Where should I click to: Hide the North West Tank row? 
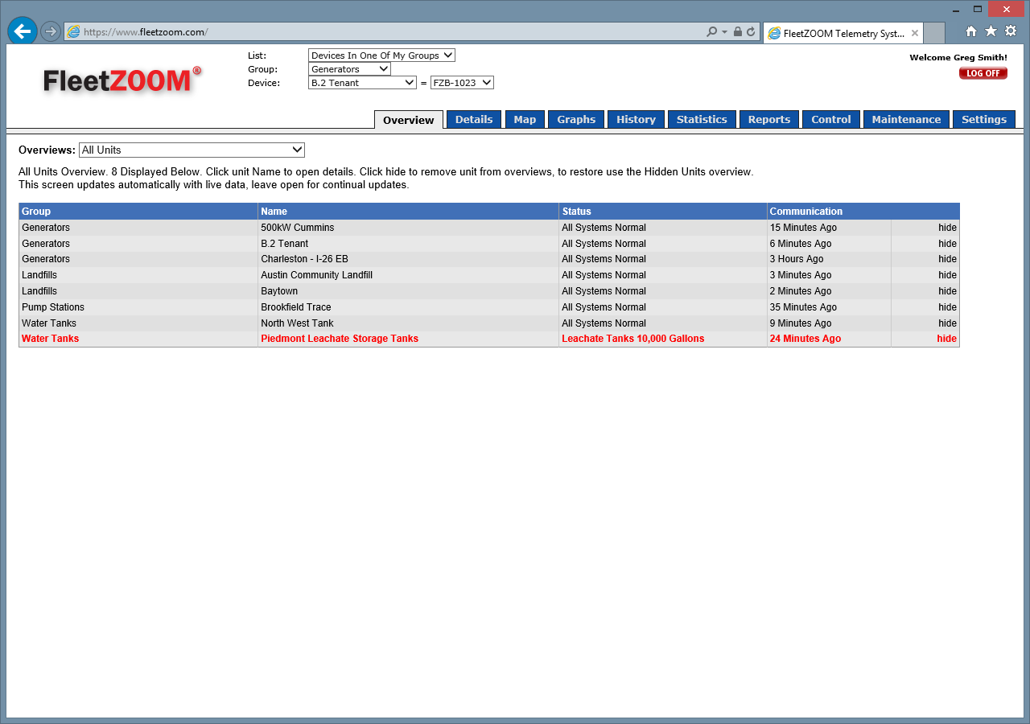(x=947, y=323)
